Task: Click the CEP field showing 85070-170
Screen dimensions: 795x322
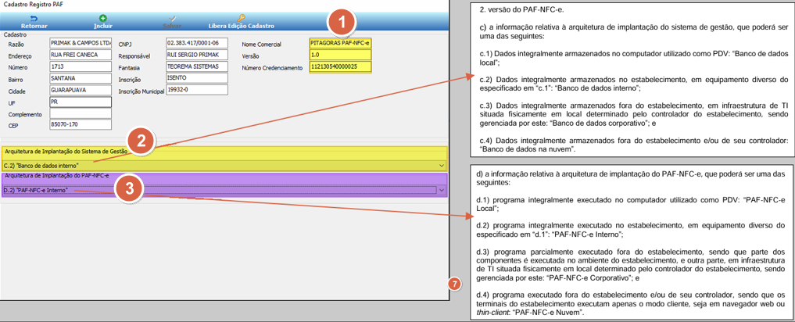Action: (x=80, y=125)
